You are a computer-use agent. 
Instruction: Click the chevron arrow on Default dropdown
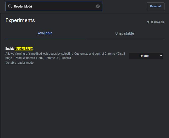coord(161,56)
